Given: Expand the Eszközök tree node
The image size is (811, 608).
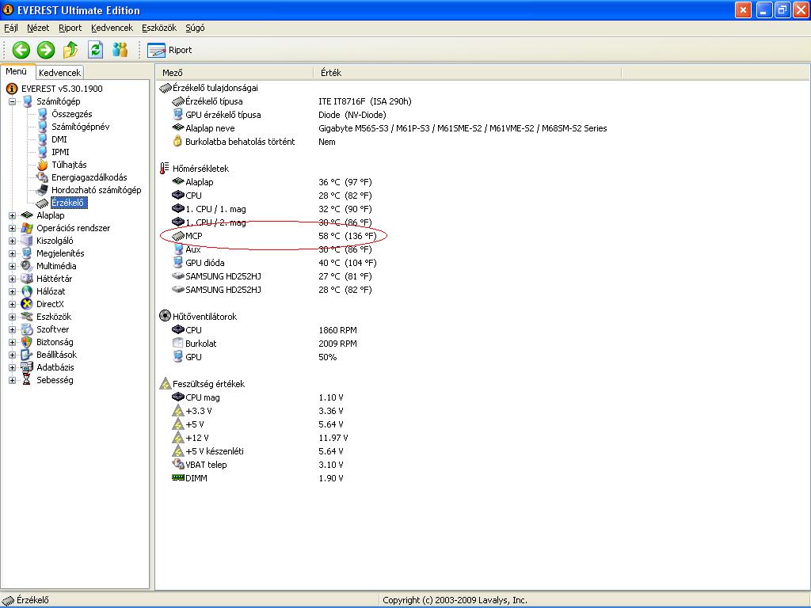Looking at the screenshot, I should point(12,317).
